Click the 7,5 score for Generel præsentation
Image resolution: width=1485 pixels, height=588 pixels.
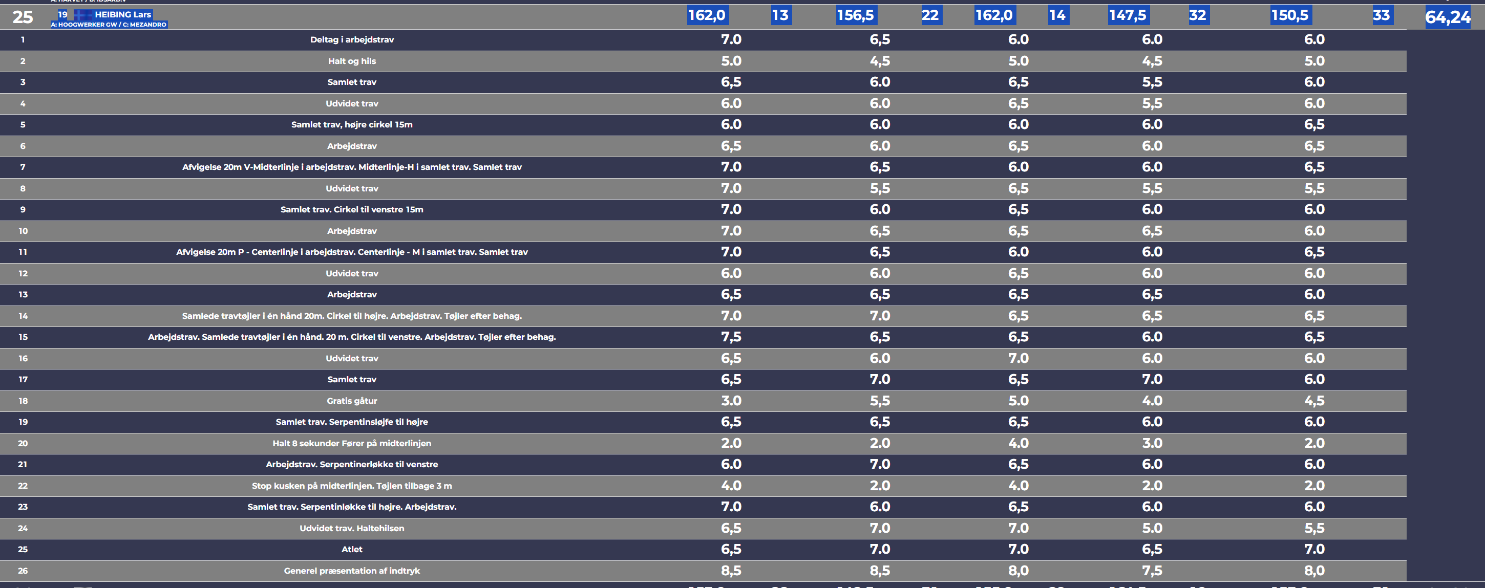pos(1152,571)
